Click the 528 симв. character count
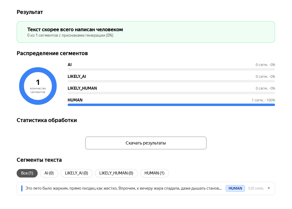292x209 pixels. pyautogui.click(x=256, y=188)
